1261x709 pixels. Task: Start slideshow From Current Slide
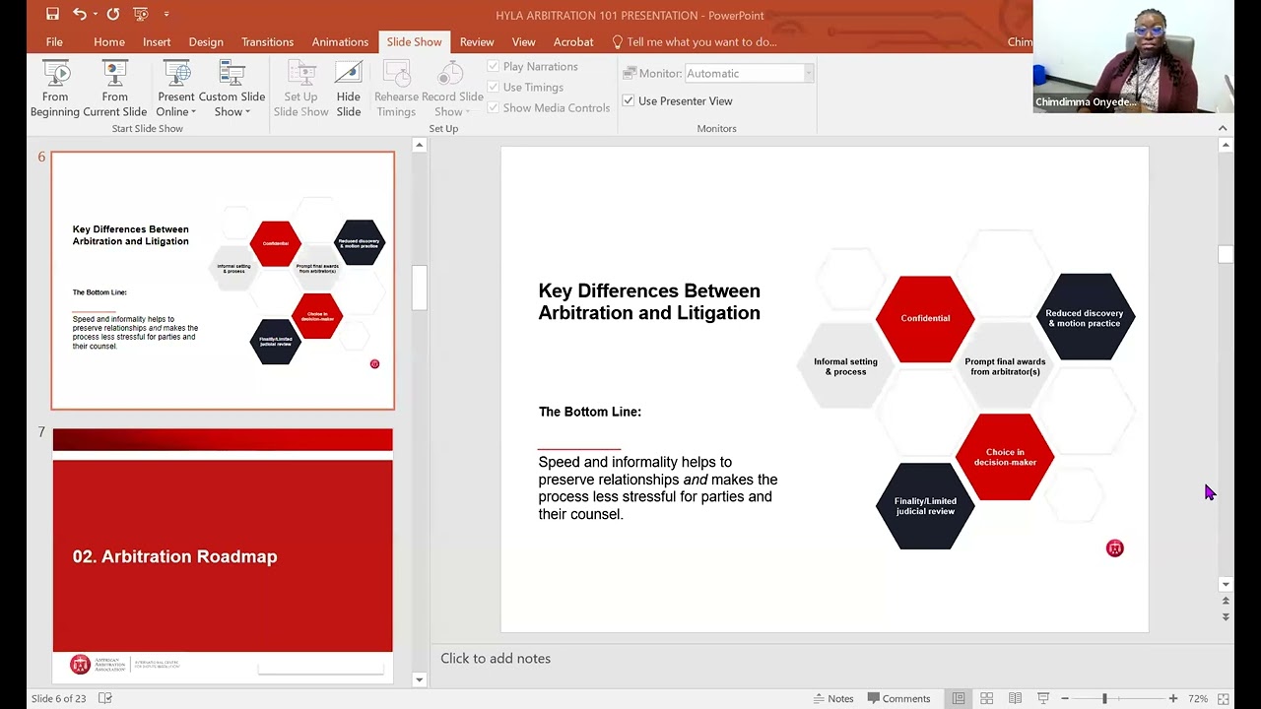click(x=115, y=89)
